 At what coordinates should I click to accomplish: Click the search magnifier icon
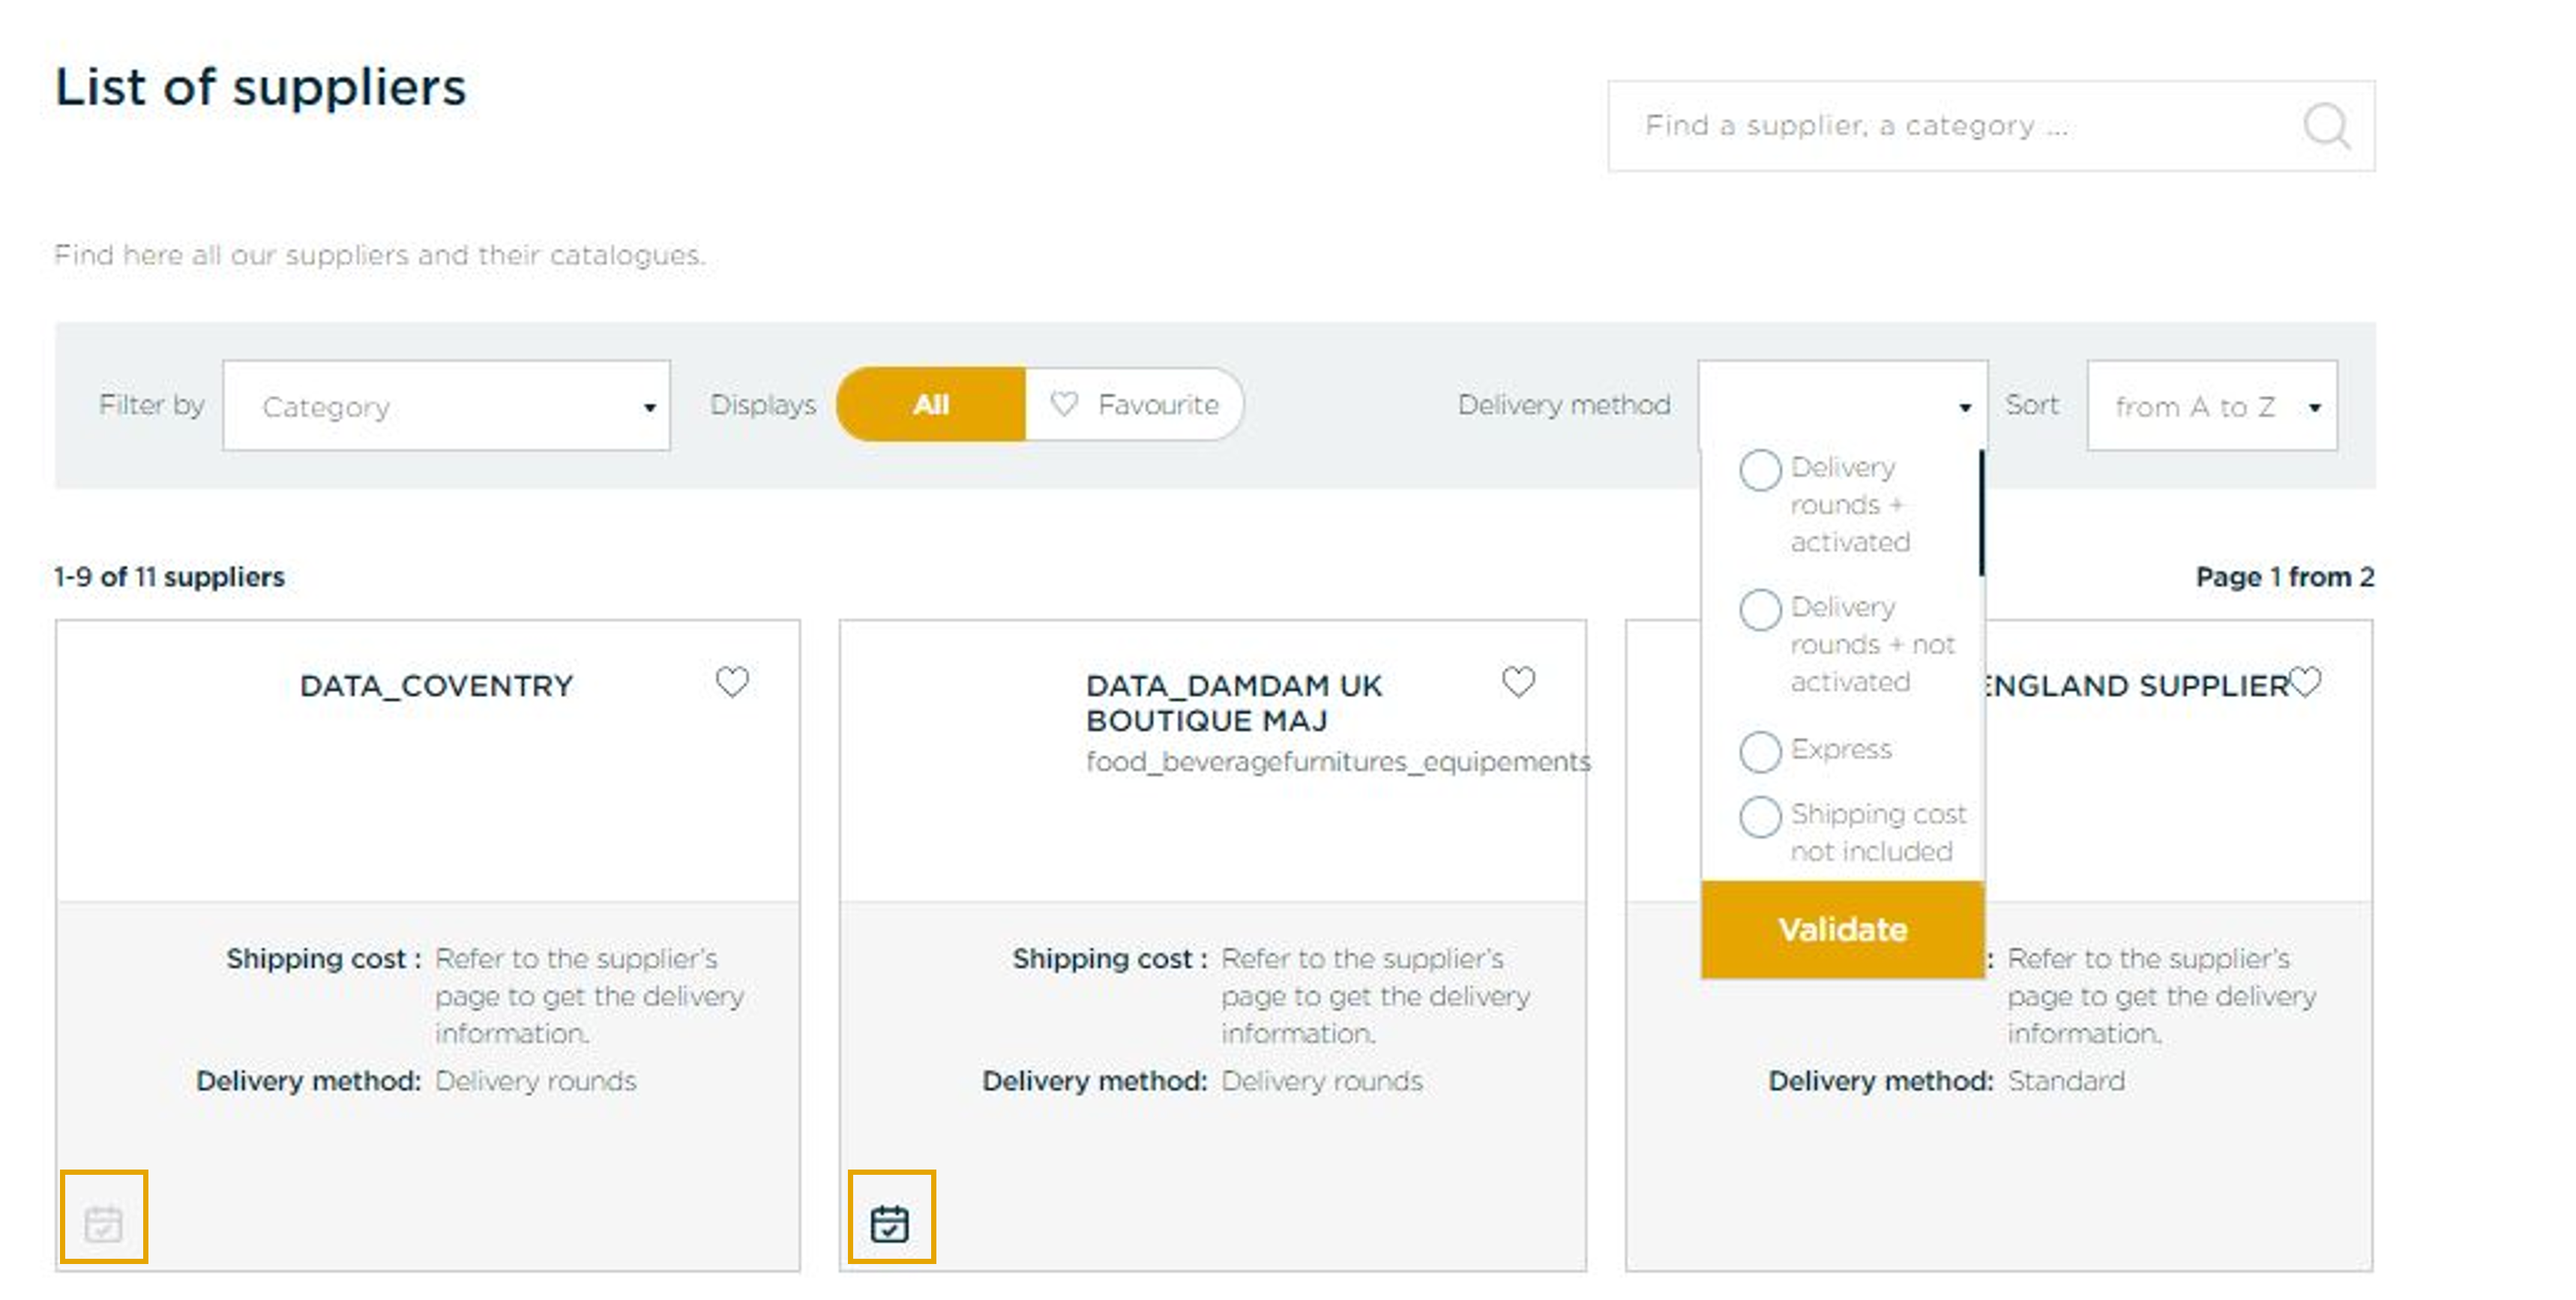click(2326, 126)
